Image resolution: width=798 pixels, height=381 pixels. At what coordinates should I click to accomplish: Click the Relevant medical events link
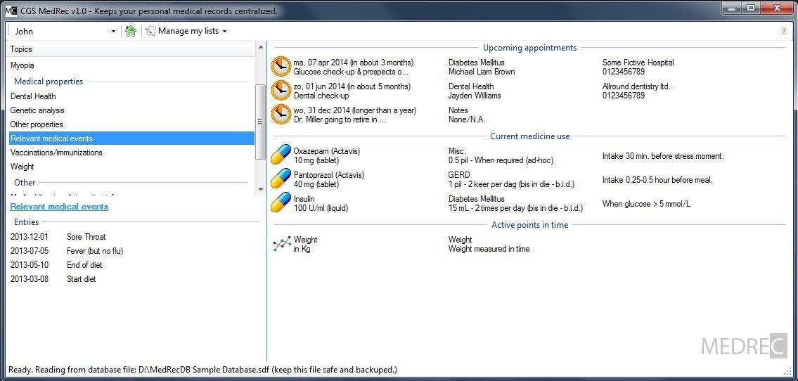pos(59,207)
